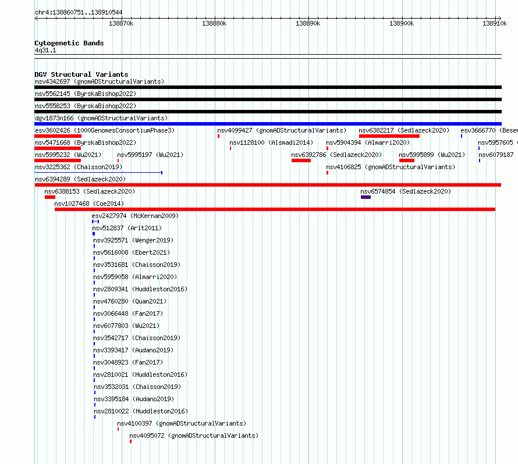
Task: Click the nsv4342697 gnomADStructuralVariants label
Action: (100, 81)
